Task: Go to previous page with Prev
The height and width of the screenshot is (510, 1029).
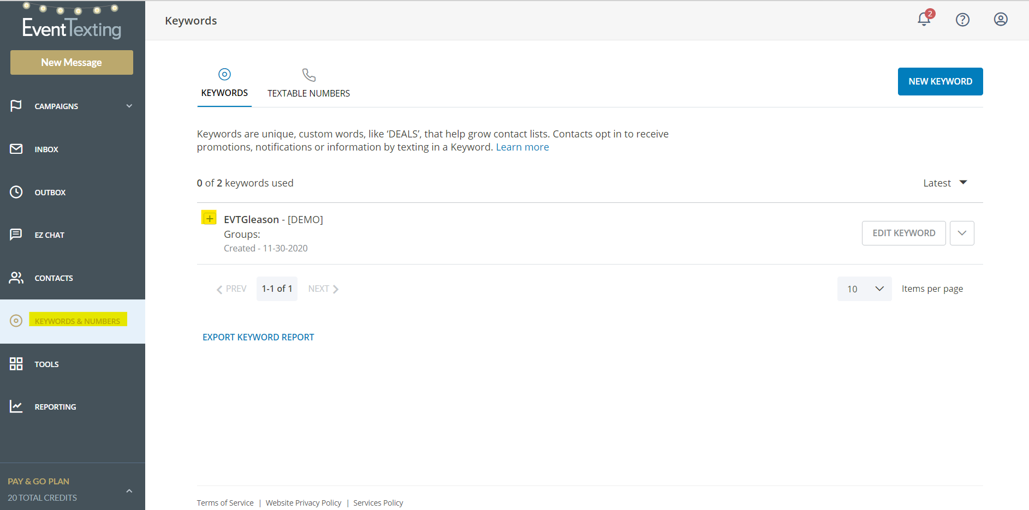Action: point(231,289)
